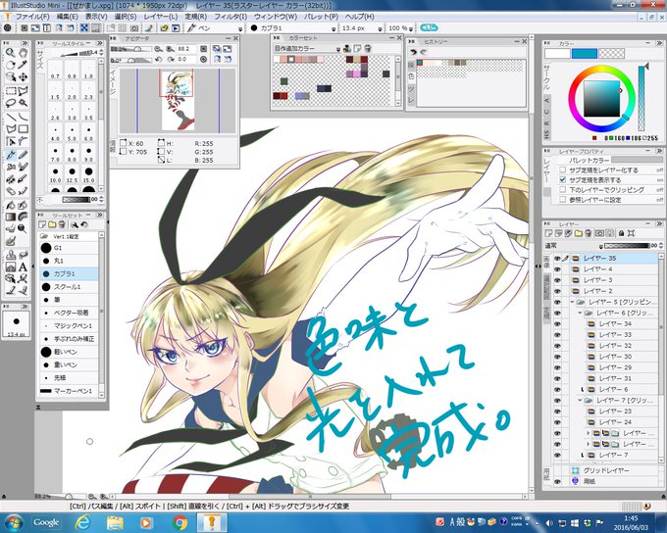Hide 用紙 paper layer eye icon
Viewport: 667px width, 533px height.
click(x=557, y=482)
